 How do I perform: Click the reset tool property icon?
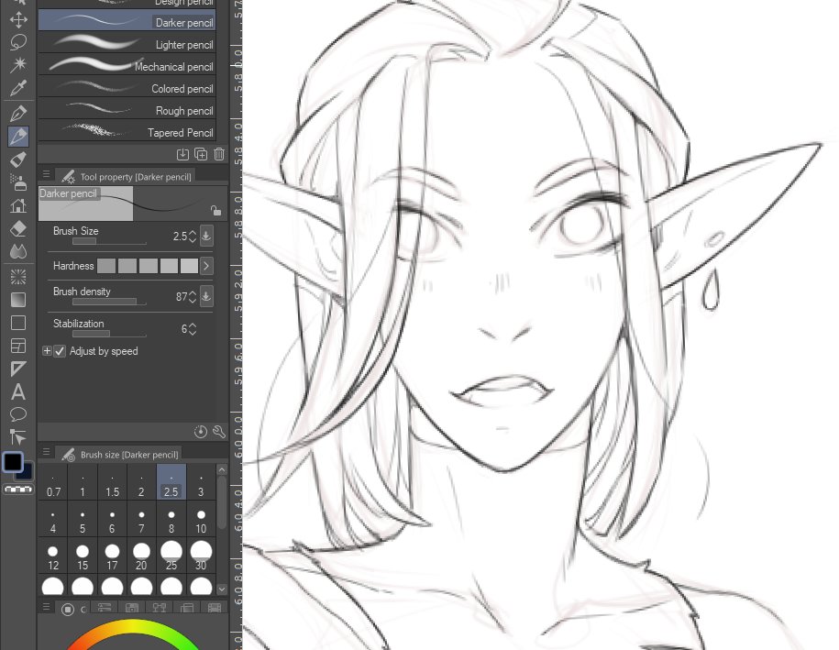pos(201,432)
